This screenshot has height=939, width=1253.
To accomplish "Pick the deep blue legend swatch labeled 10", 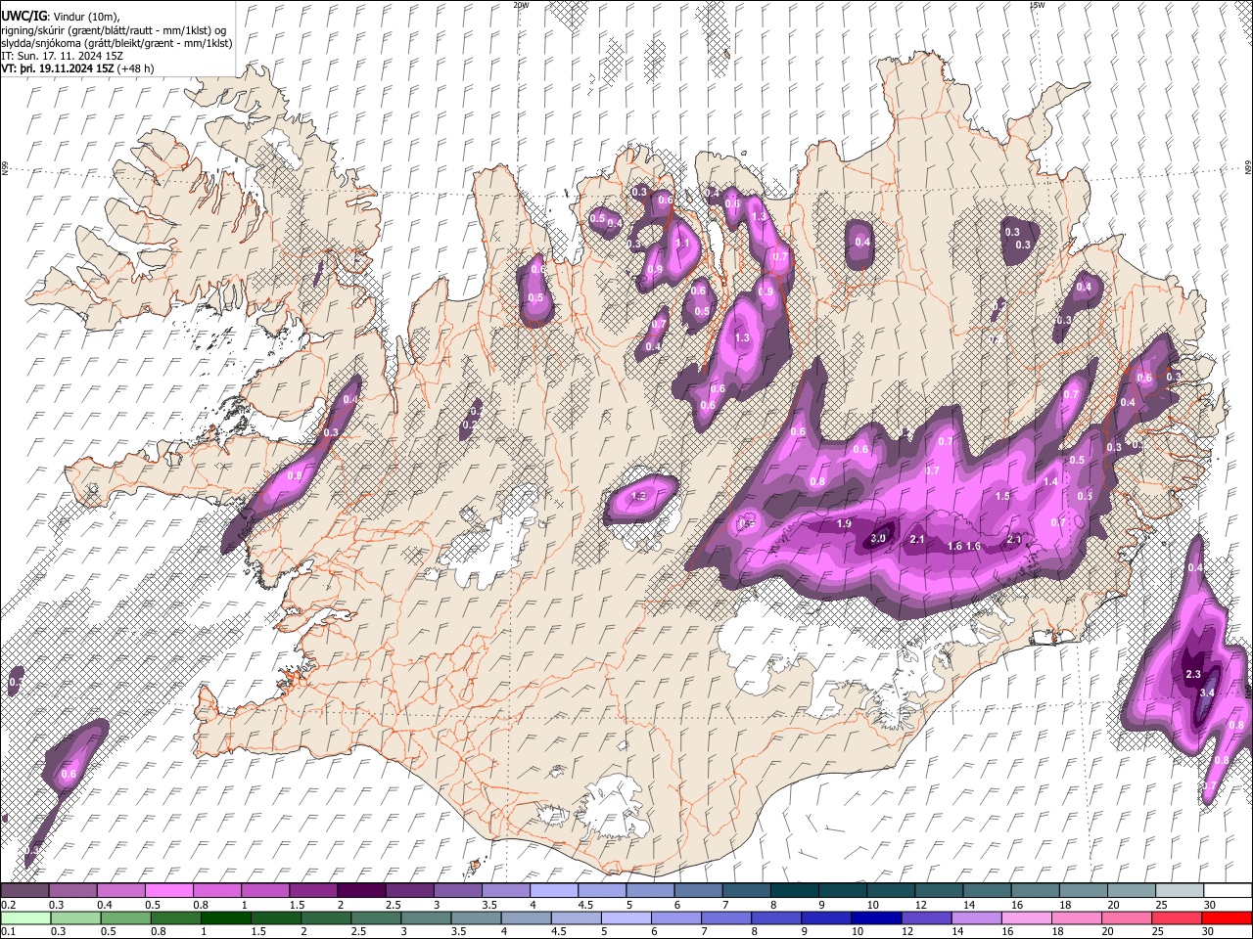I will point(875,917).
